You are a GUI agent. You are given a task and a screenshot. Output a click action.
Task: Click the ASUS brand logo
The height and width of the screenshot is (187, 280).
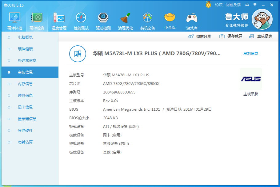click(251, 79)
